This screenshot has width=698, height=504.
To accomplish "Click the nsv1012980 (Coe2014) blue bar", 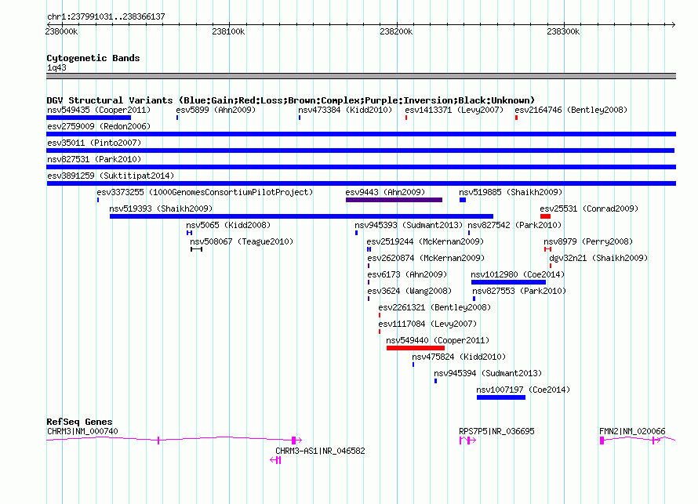I will coord(508,282).
